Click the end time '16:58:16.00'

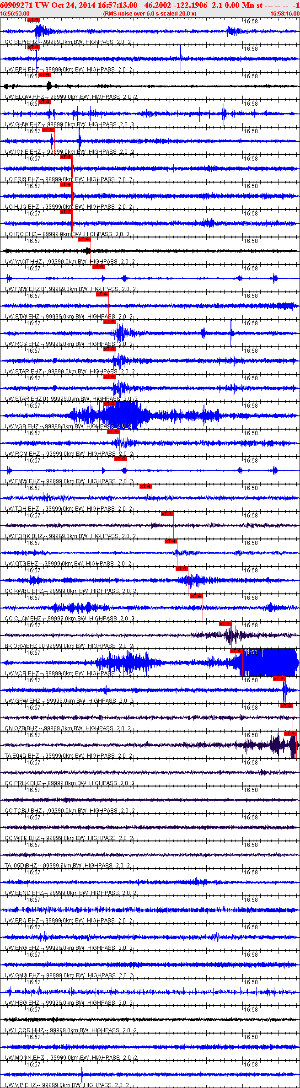click(x=284, y=14)
